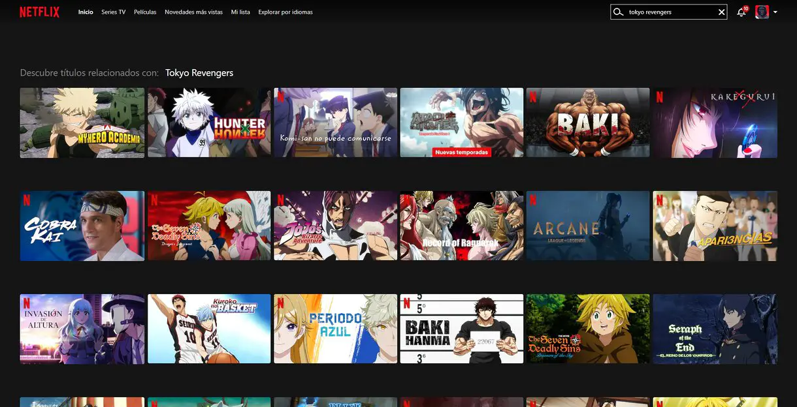
Task: Open Novedades más vistas
Action: [193, 12]
